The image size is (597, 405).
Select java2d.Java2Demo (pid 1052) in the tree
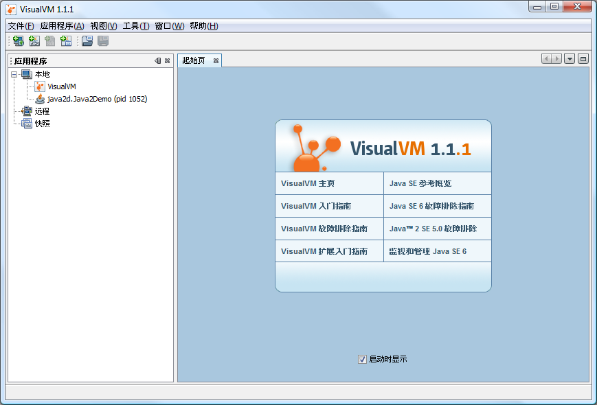97,99
